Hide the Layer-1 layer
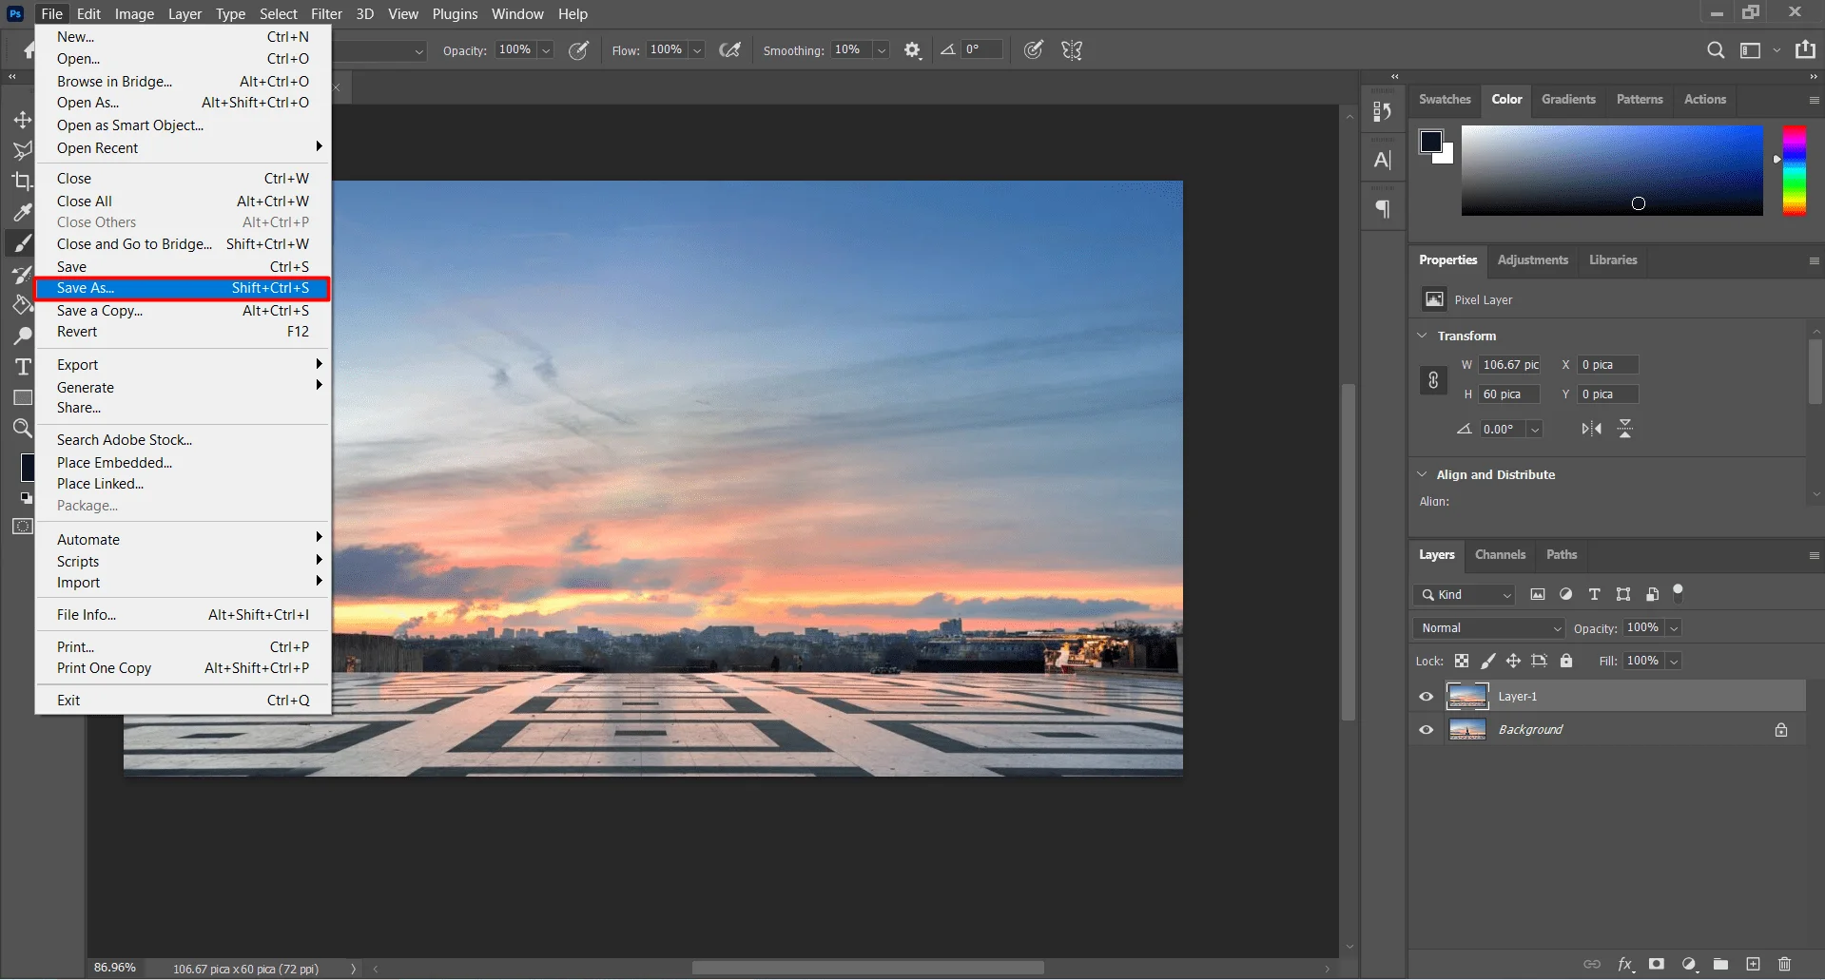 (x=1426, y=697)
